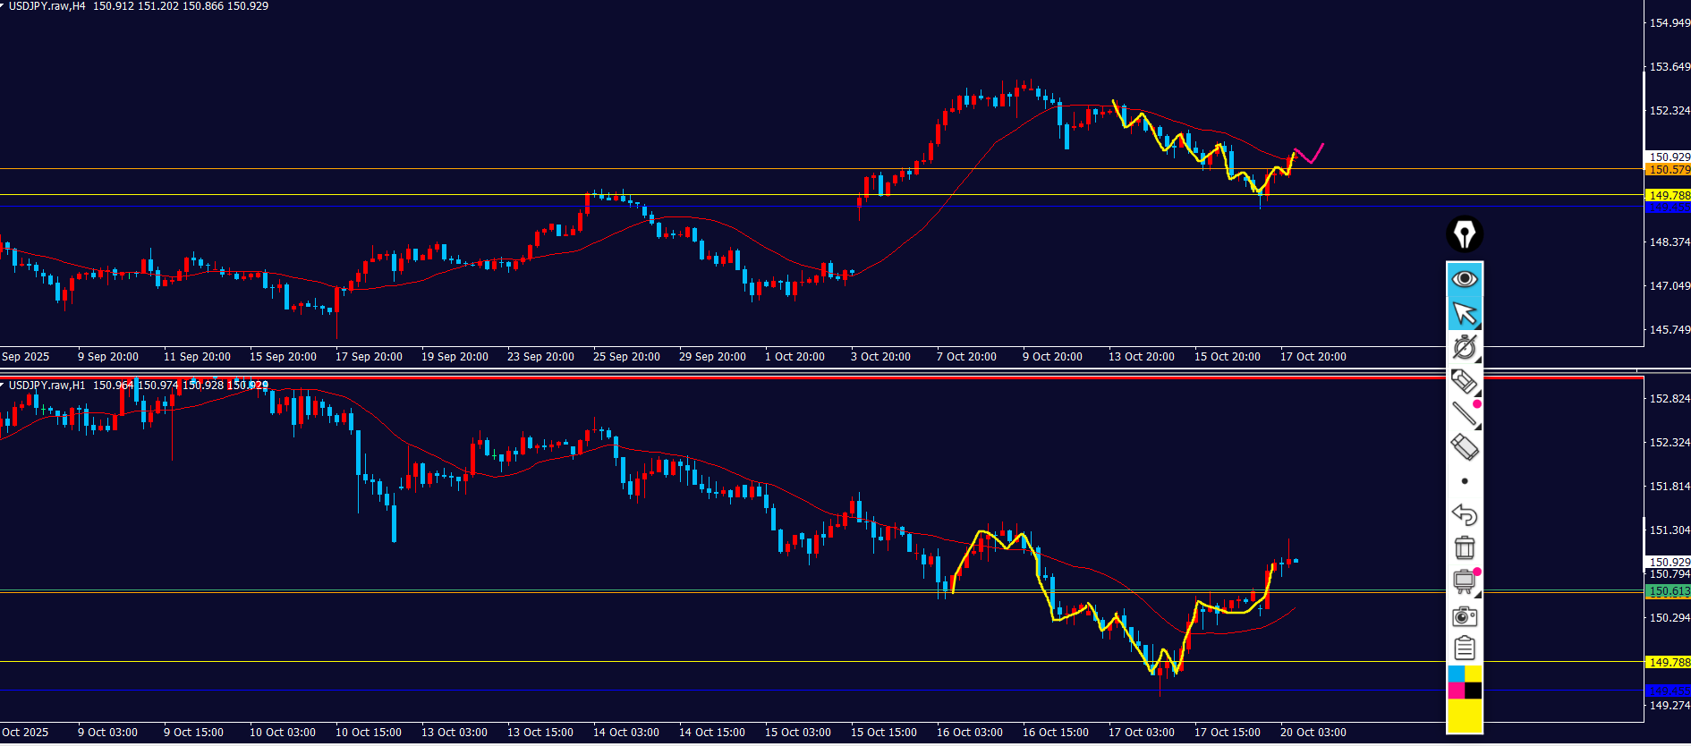The image size is (1691, 746).
Task: Click the large yellow current color box
Action: (x=1465, y=716)
